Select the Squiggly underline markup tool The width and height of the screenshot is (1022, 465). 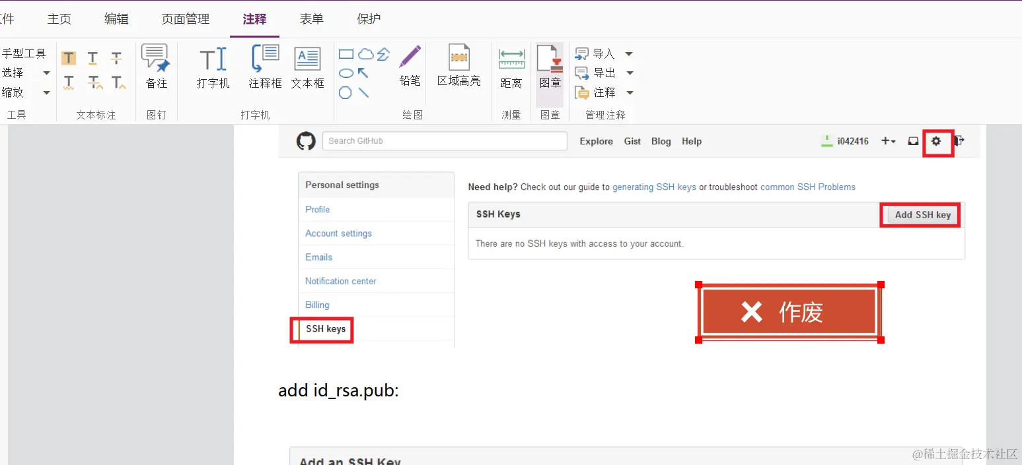[x=69, y=82]
